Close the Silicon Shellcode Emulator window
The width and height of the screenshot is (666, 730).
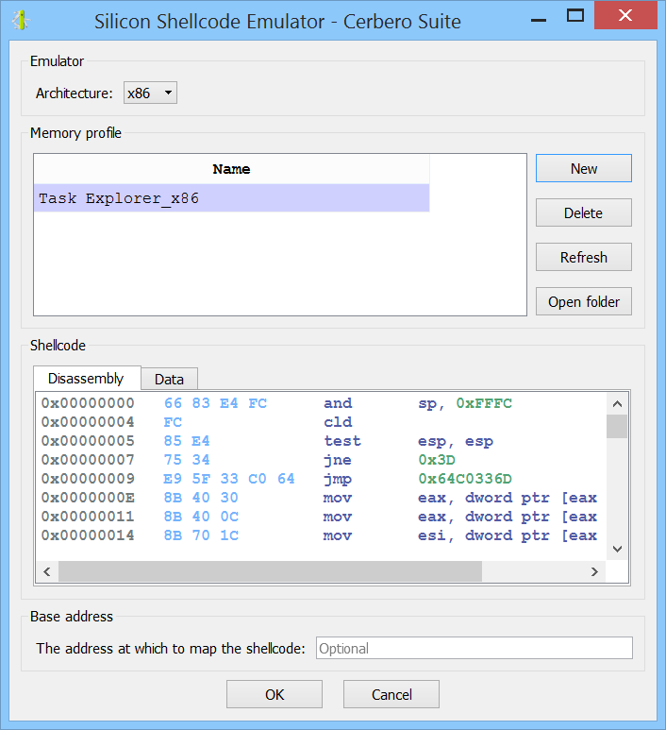coord(625,15)
